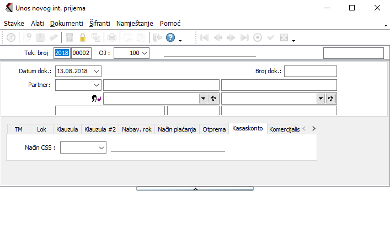The width and height of the screenshot is (390, 246).
Task: Click the contact person icon below Partner
Action: coord(96,98)
